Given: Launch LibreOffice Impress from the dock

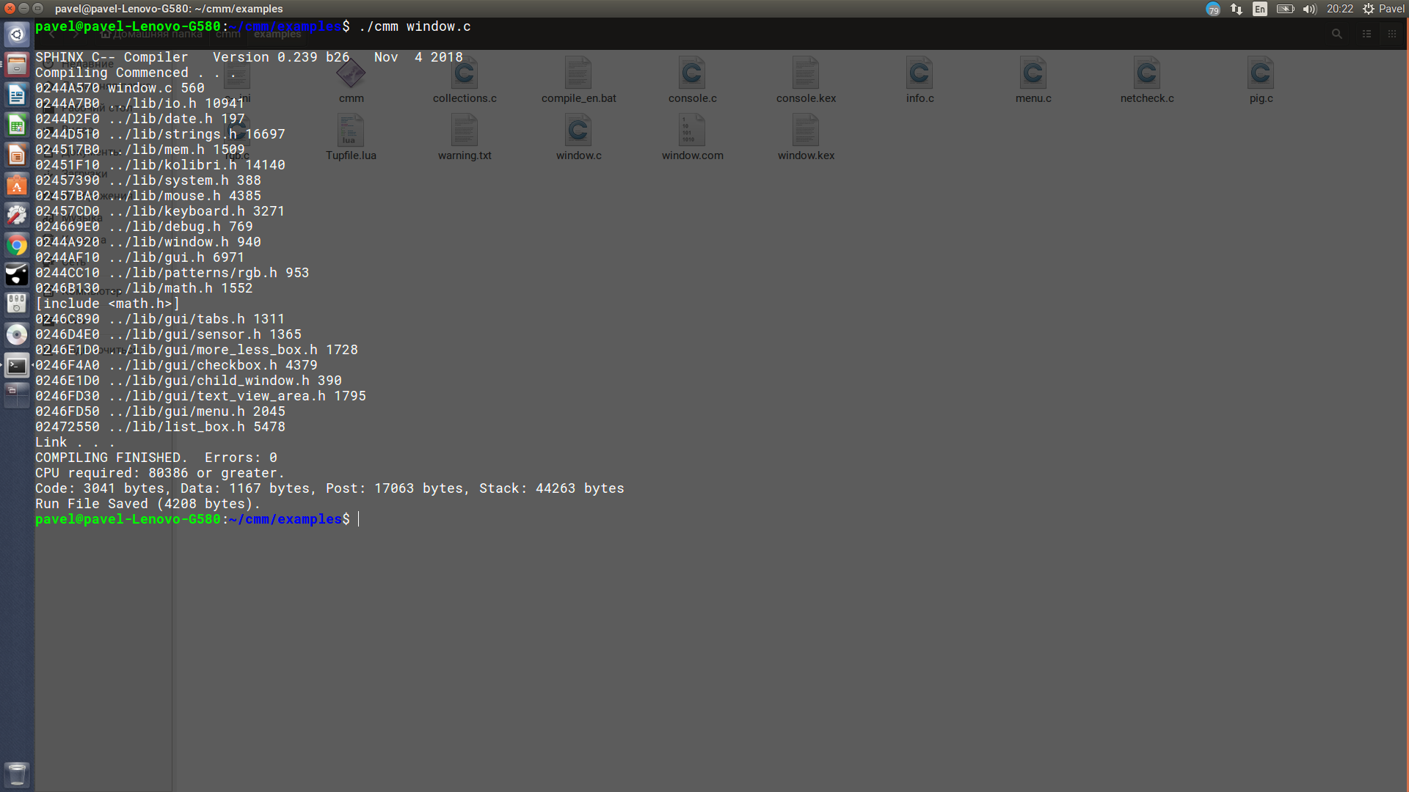Looking at the screenshot, I should (17, 155).
